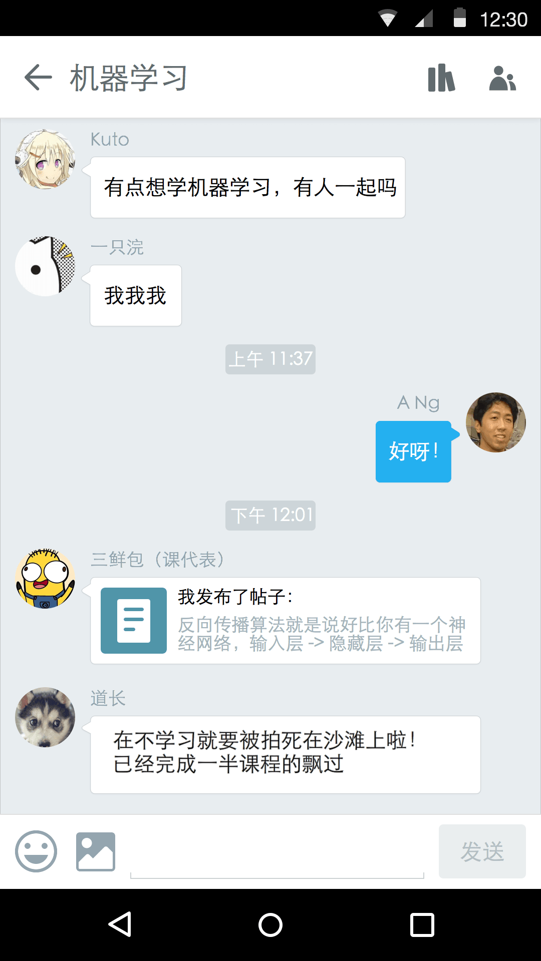Open the shared post about 反向传播算法
This screenshot has height=961, width=541.
coord(286,621)
